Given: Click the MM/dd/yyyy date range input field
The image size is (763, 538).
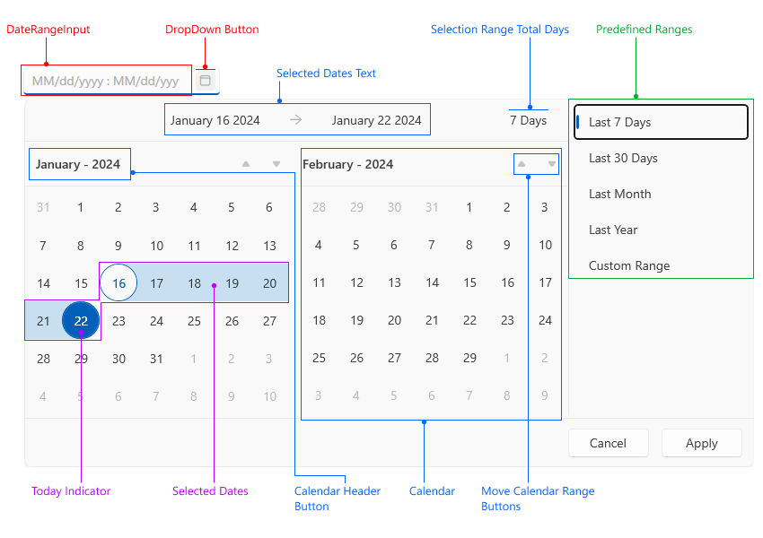Looking at the screenshot, I should 105,80.
